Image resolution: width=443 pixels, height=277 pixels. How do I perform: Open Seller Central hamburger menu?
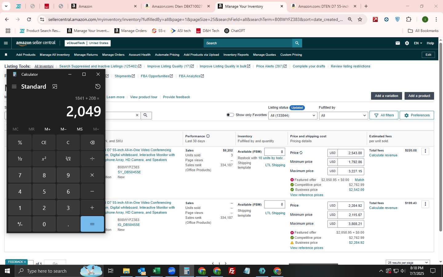click(x=6, y=43)
